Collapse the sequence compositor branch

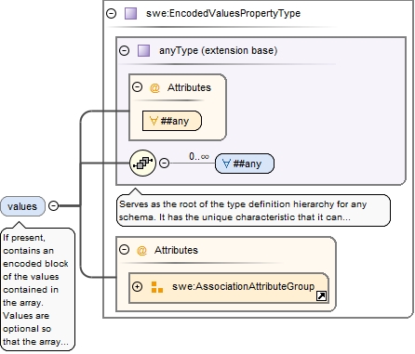click(164, 163)
